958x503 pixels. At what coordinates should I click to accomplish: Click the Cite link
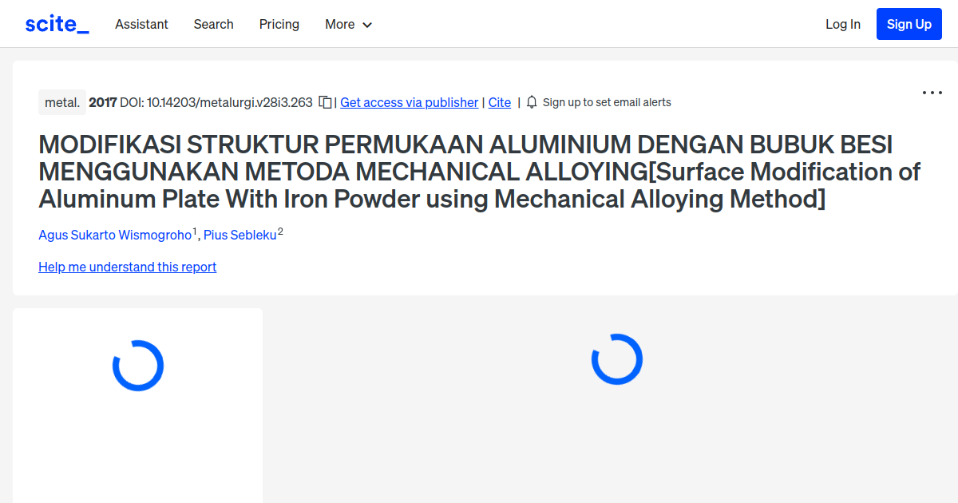tap(499, 102)
